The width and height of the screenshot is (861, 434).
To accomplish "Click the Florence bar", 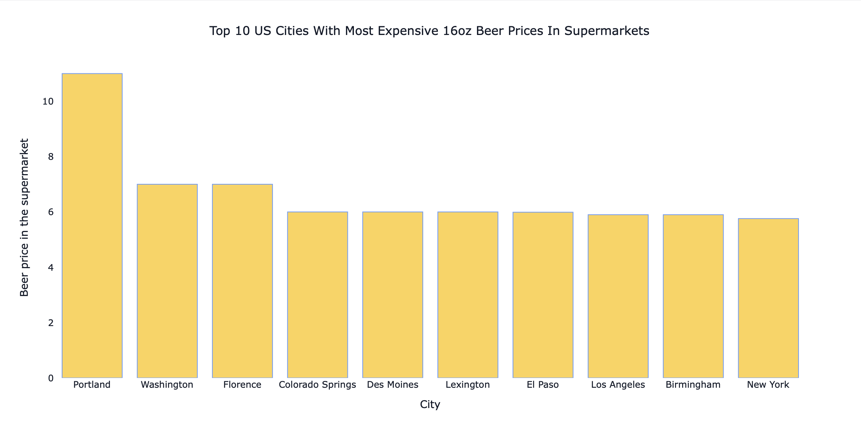I will pyautogui.click(x=242, y=281).
